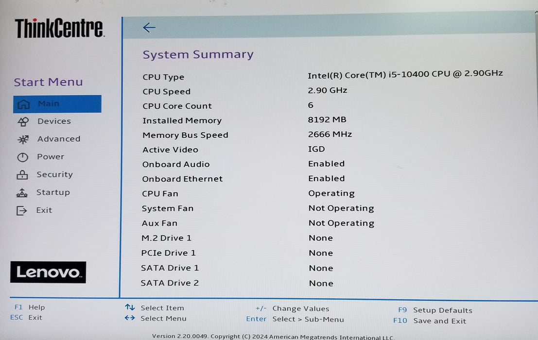
Task: Click the Main home icon
Action: coord(23,104)
